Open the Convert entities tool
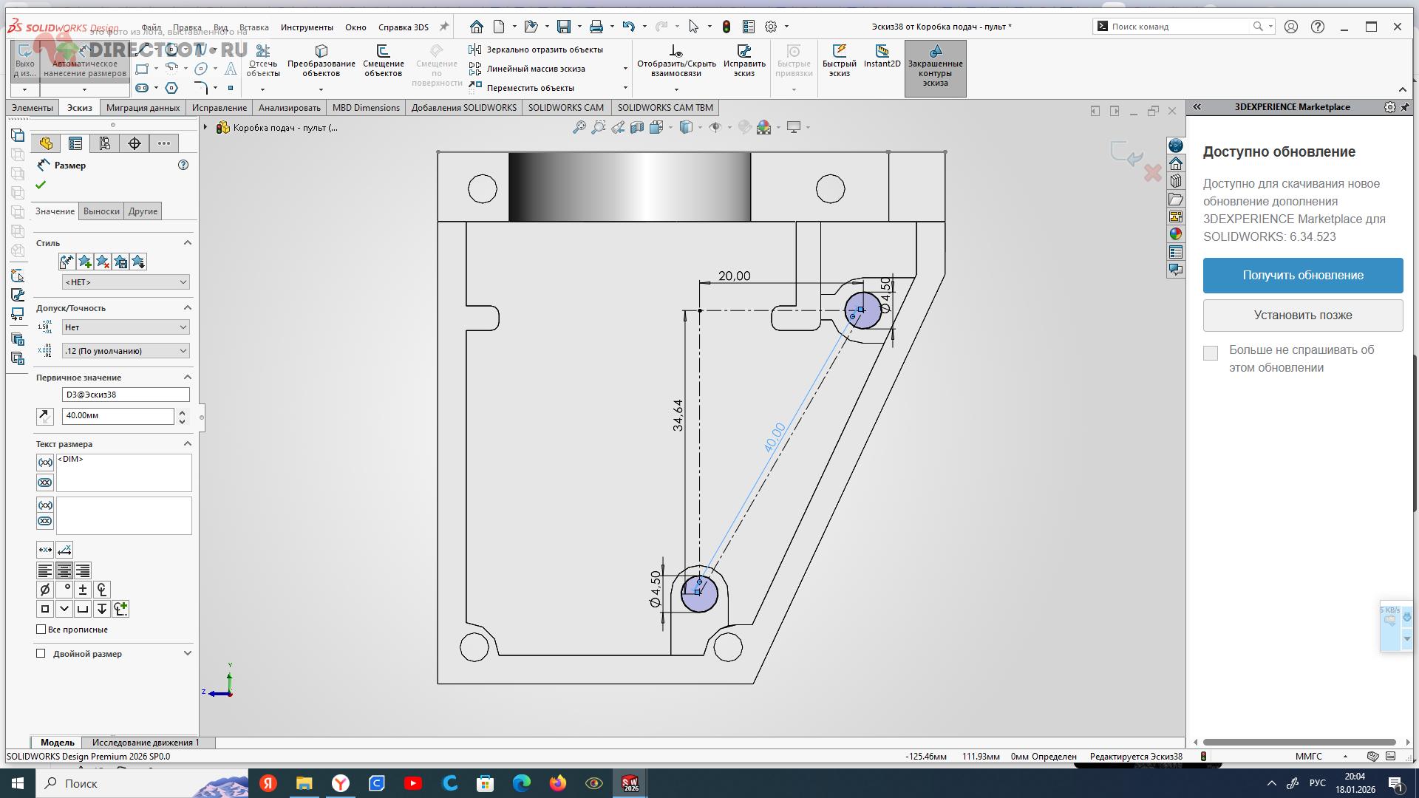Screen dimensions: 1419x798 [321, 52]
